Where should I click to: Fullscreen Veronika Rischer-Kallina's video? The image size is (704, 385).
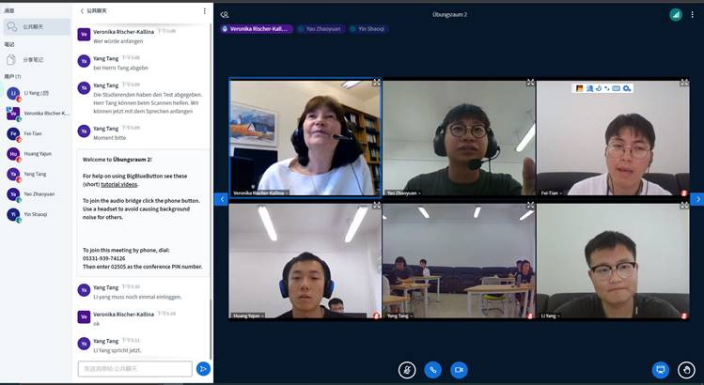point(375,84)
